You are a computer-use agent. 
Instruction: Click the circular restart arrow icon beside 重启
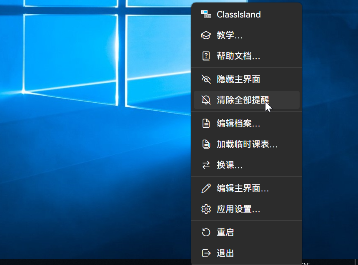pyautogui.click(x=206, y=232)
